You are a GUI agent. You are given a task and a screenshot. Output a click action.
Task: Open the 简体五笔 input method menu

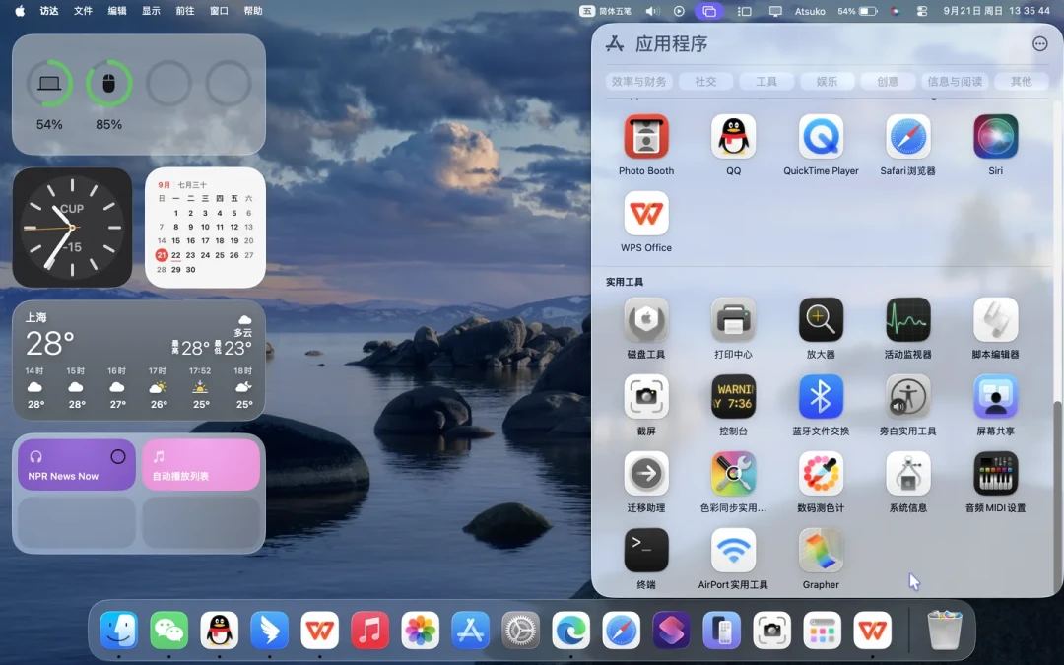pos(605,11)
